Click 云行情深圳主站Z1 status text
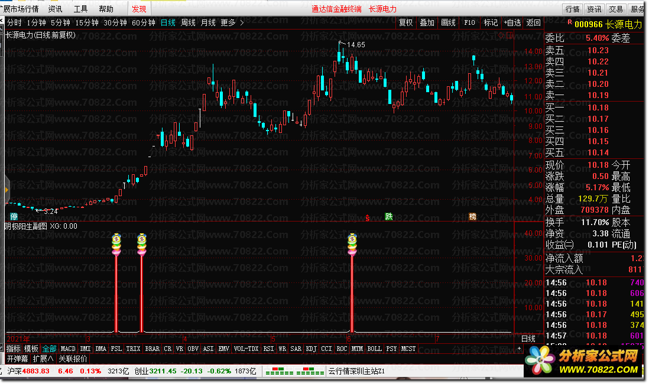Screen dimensions: 649x384 tap(357, 371)
